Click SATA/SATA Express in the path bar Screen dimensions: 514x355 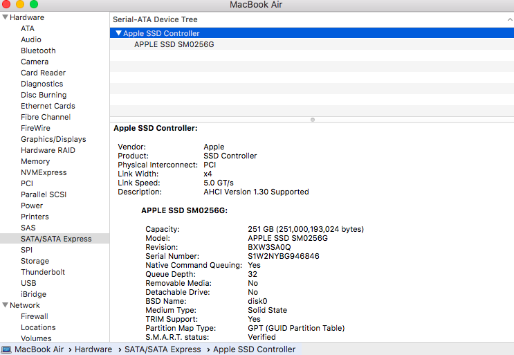click(163, 349)
